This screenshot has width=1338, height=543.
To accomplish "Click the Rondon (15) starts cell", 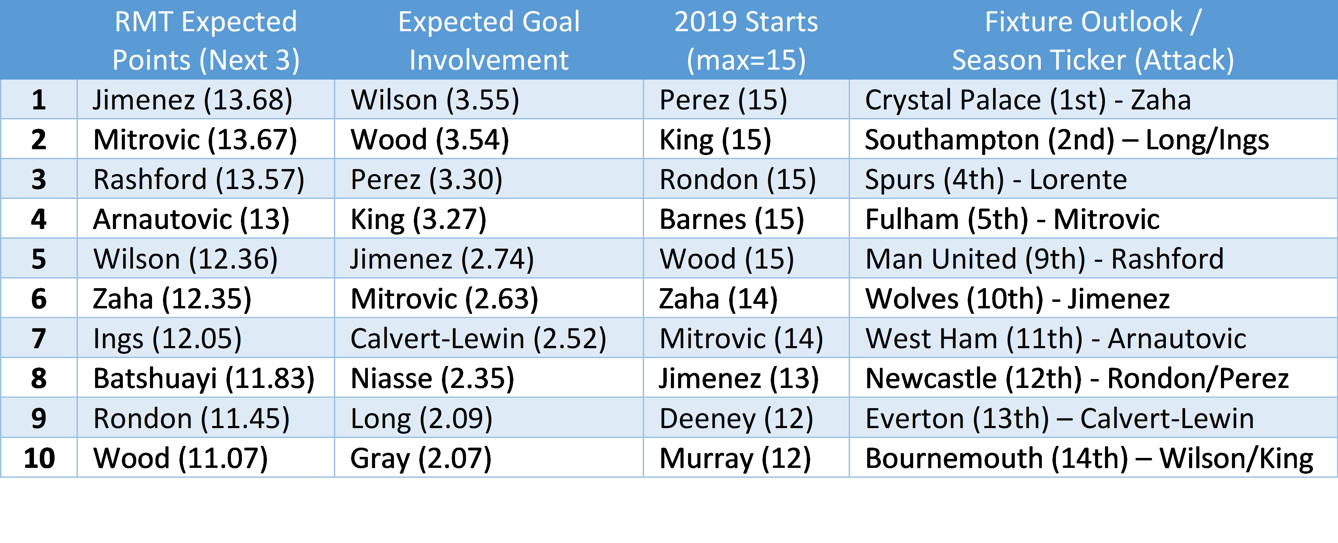I will [737, 180].
